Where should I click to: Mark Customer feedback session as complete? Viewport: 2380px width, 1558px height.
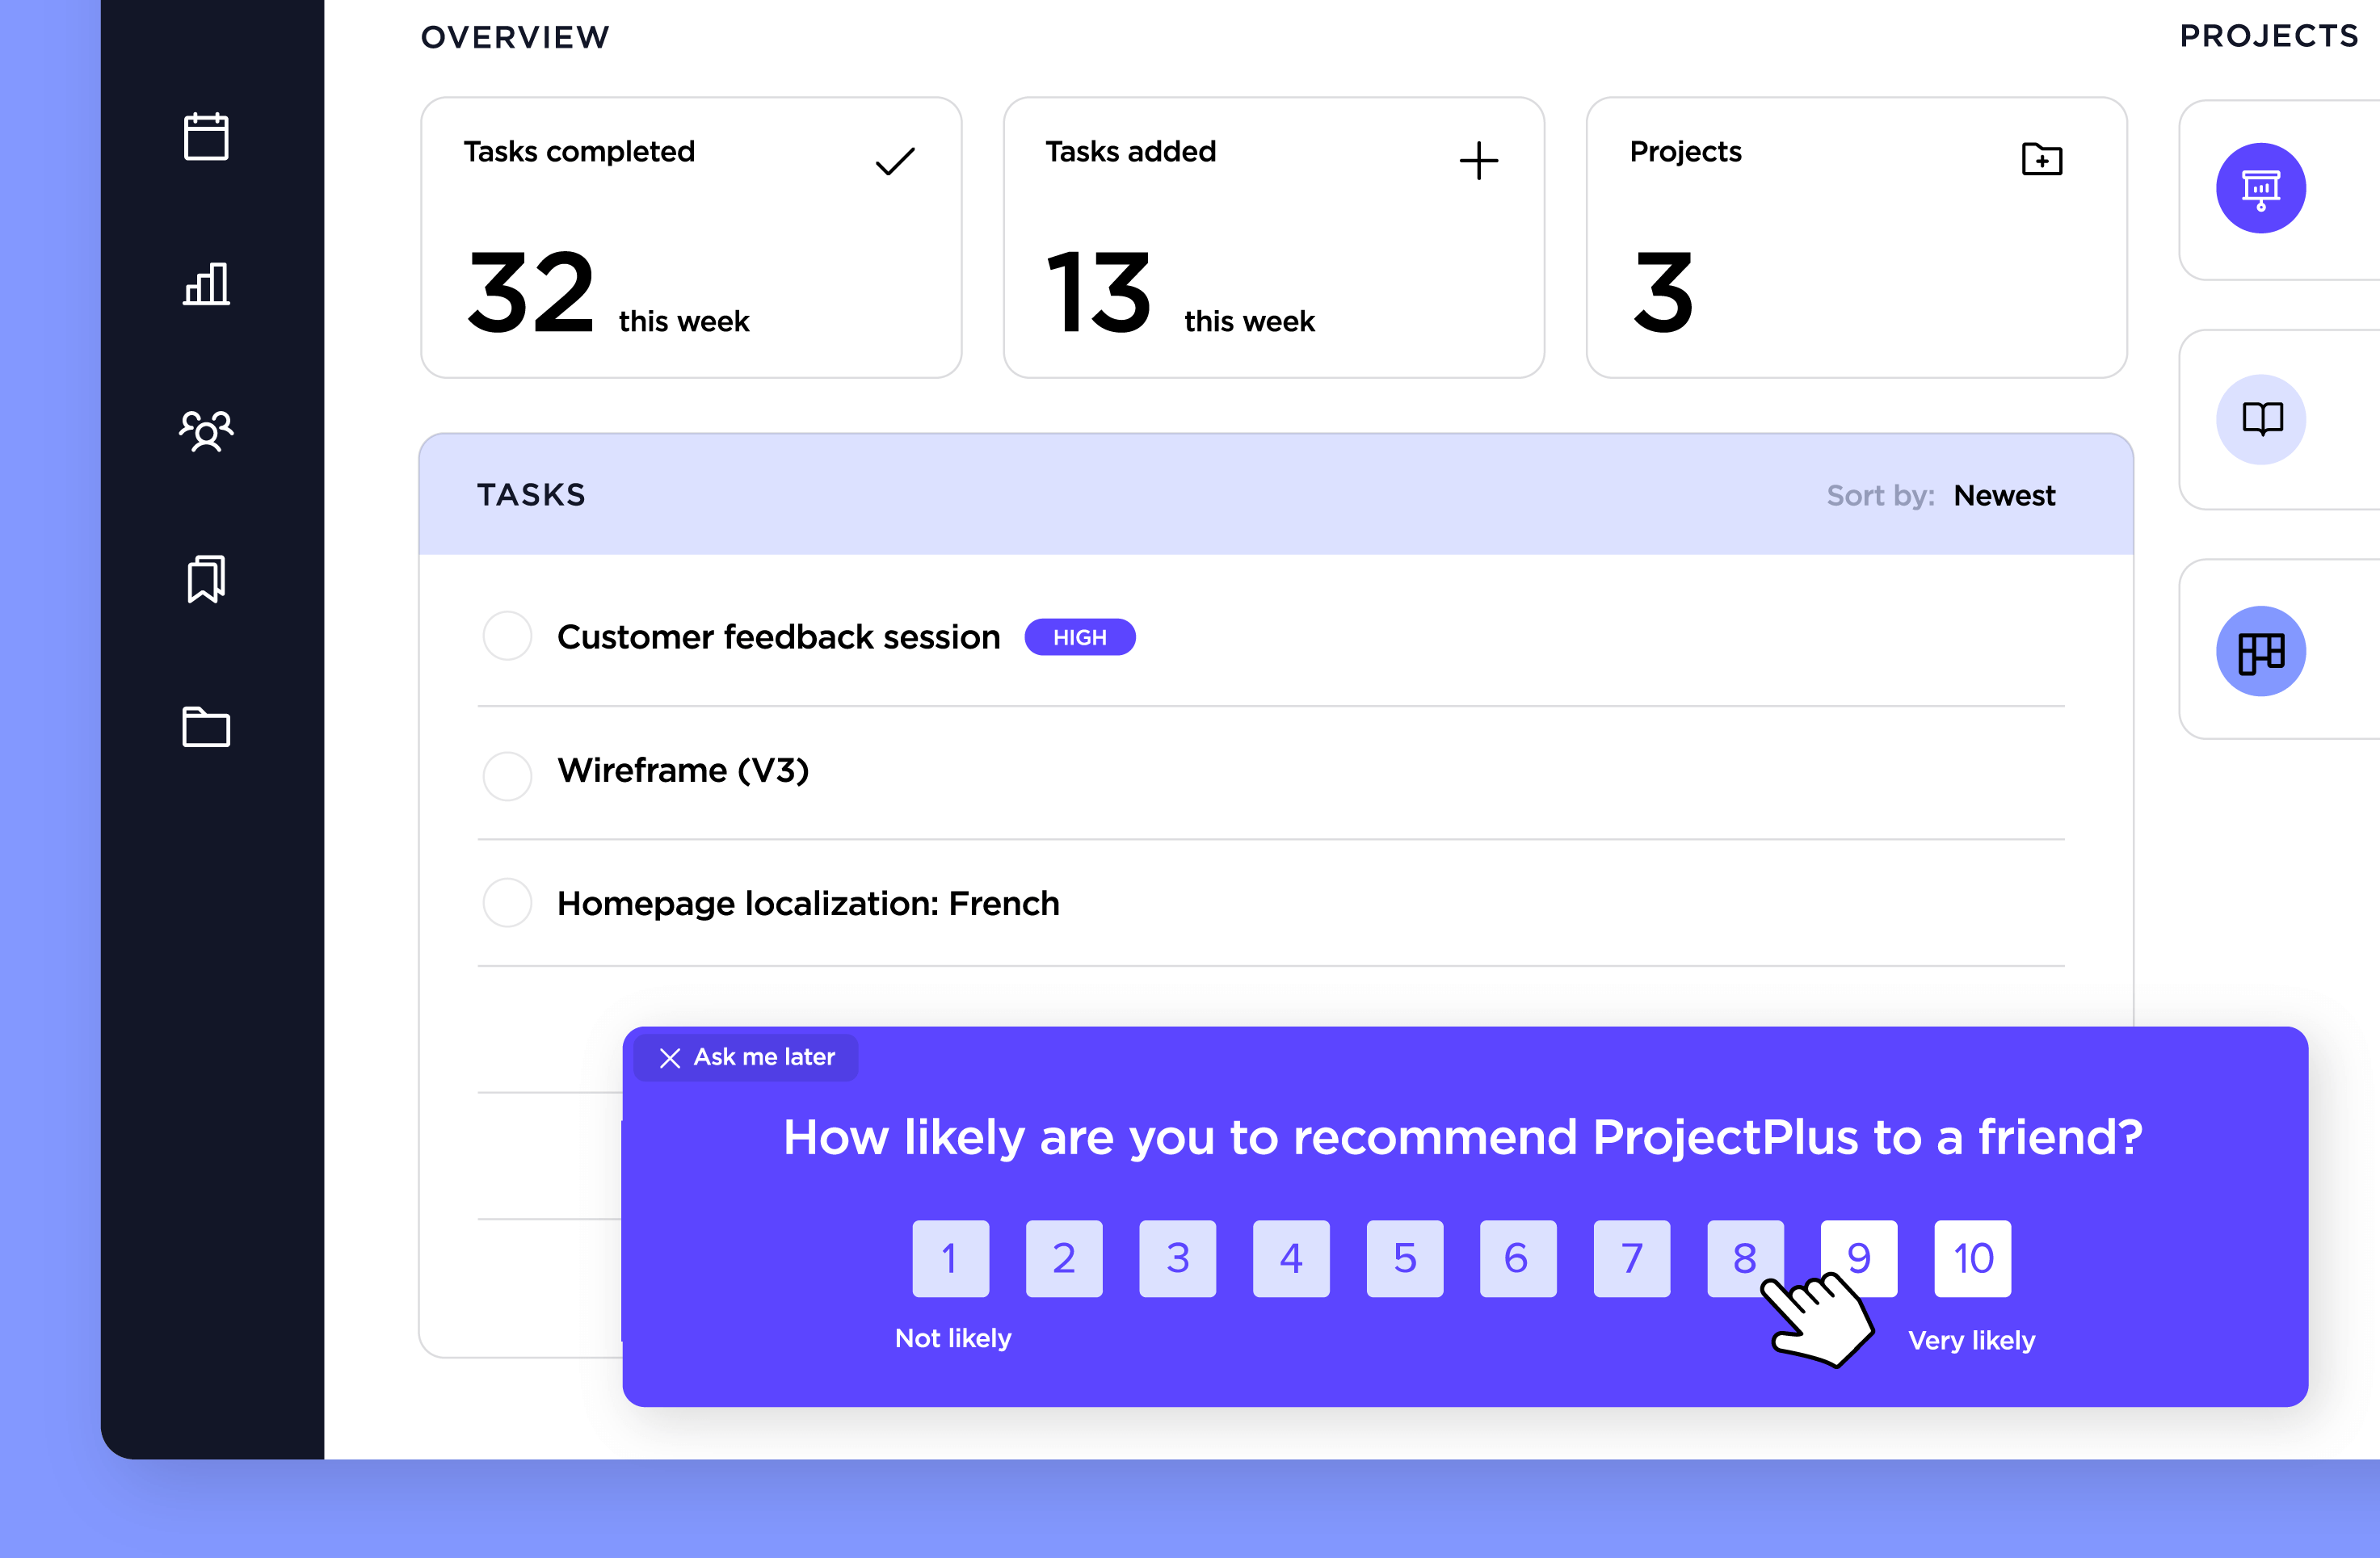(507, 636)
